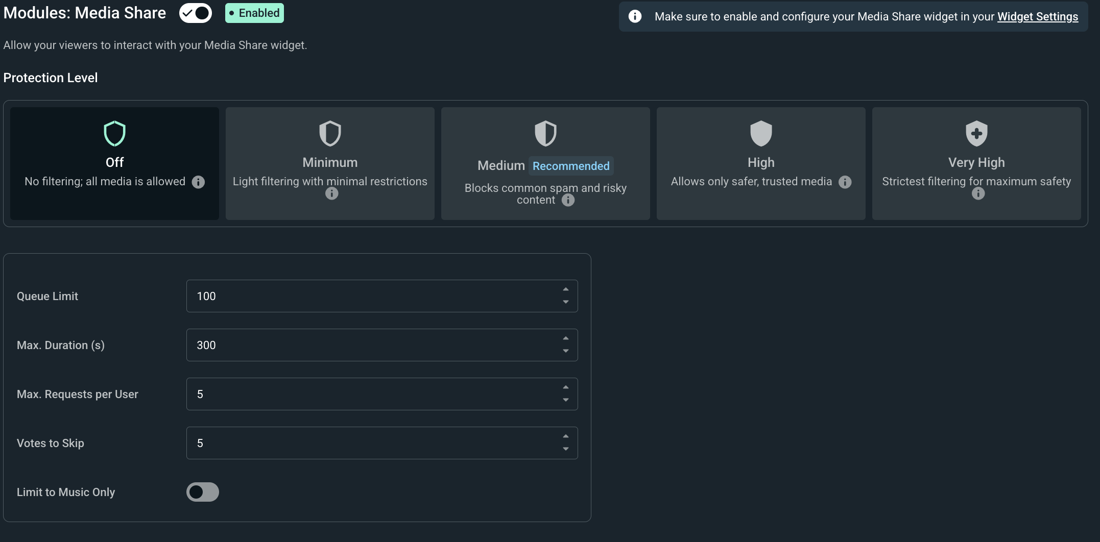This screenshot has height=542, width=1100.
Task: Toggle the Media Share module switch
Action: [196, 13]
